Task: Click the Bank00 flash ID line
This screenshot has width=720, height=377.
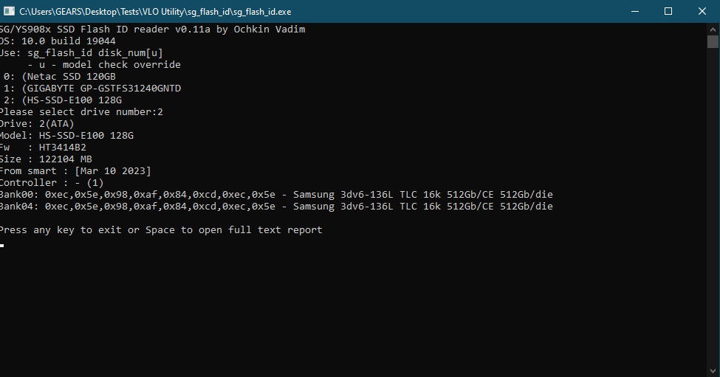Action: pos(275,195)
